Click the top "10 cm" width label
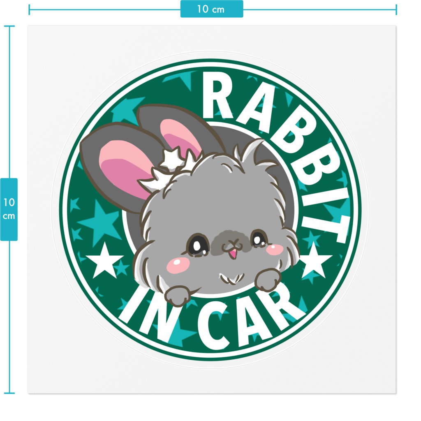421x421 pixels. pos(212,9)
